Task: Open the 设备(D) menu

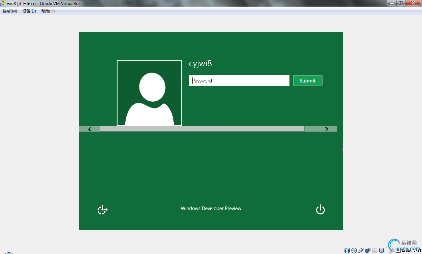Action: coord(29,11)
